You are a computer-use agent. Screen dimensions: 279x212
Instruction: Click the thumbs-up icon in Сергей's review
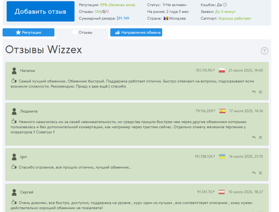click(x=14, y=203)
